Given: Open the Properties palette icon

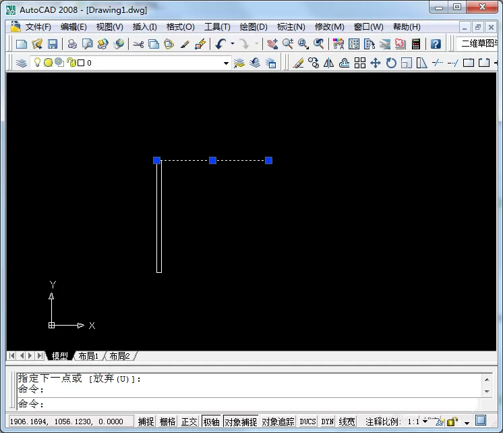Looking at the screenshot, I should 338,44.
